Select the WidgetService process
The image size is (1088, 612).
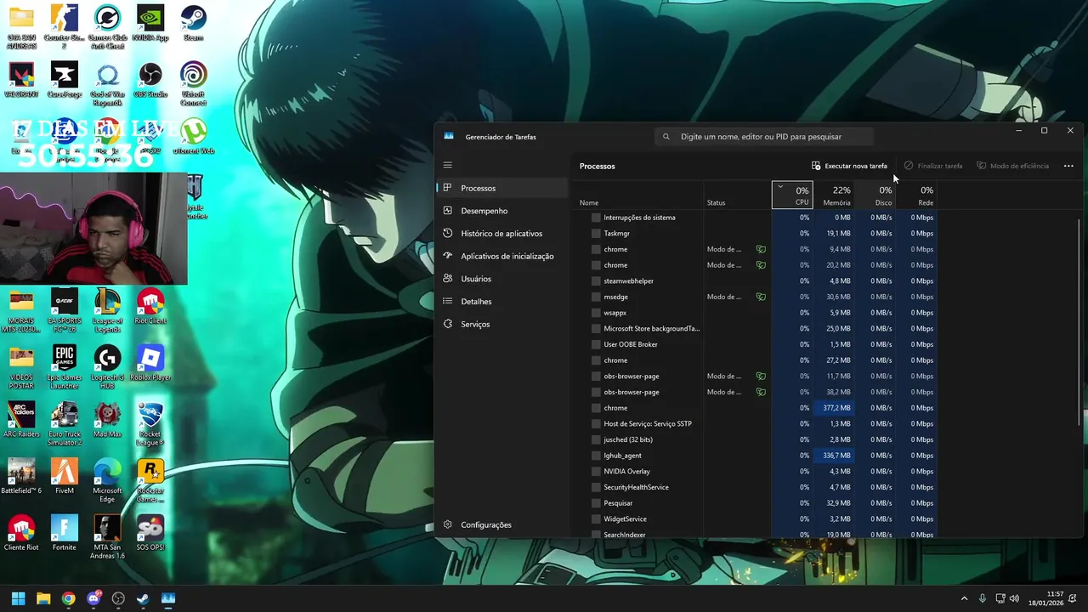[756, 518]
